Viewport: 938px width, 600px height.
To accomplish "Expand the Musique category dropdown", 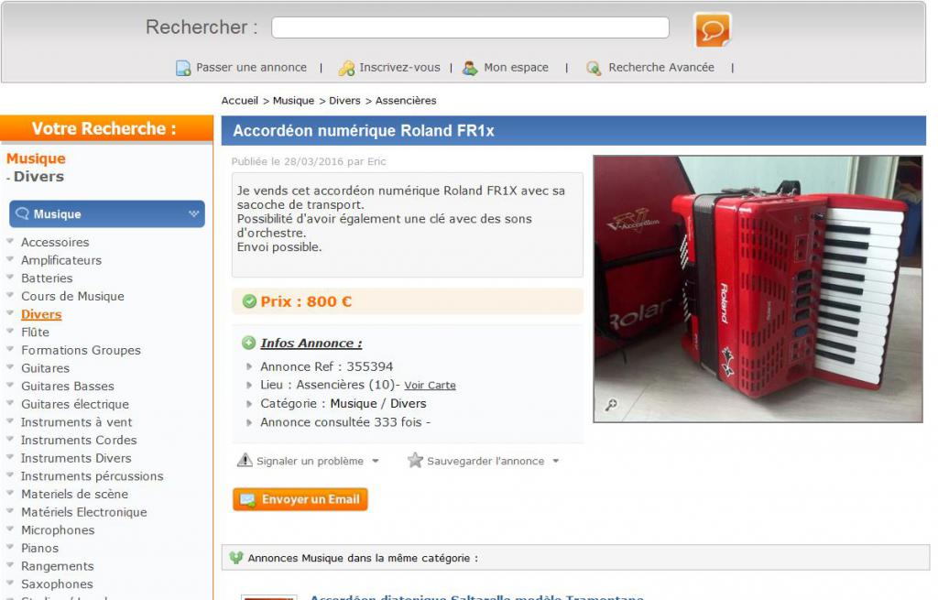I will pyautogui.click(x=194, y=213).
